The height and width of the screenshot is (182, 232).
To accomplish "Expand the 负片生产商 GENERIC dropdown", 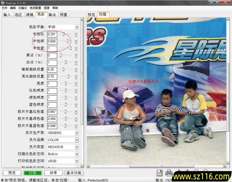I will tap(77, 133).
